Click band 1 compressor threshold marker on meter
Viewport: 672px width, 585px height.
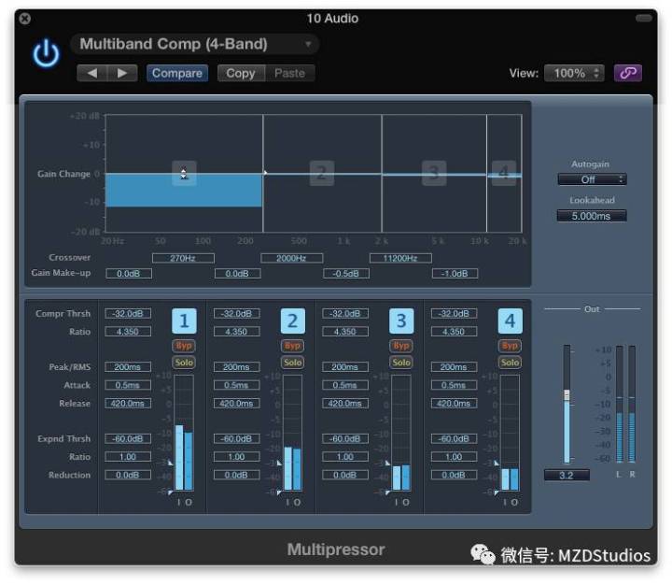click(x=171, y=464)
